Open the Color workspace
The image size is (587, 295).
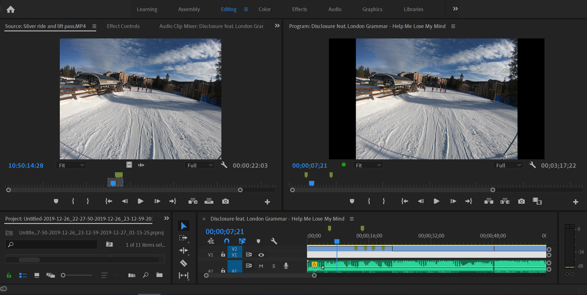tap(265, 9)
